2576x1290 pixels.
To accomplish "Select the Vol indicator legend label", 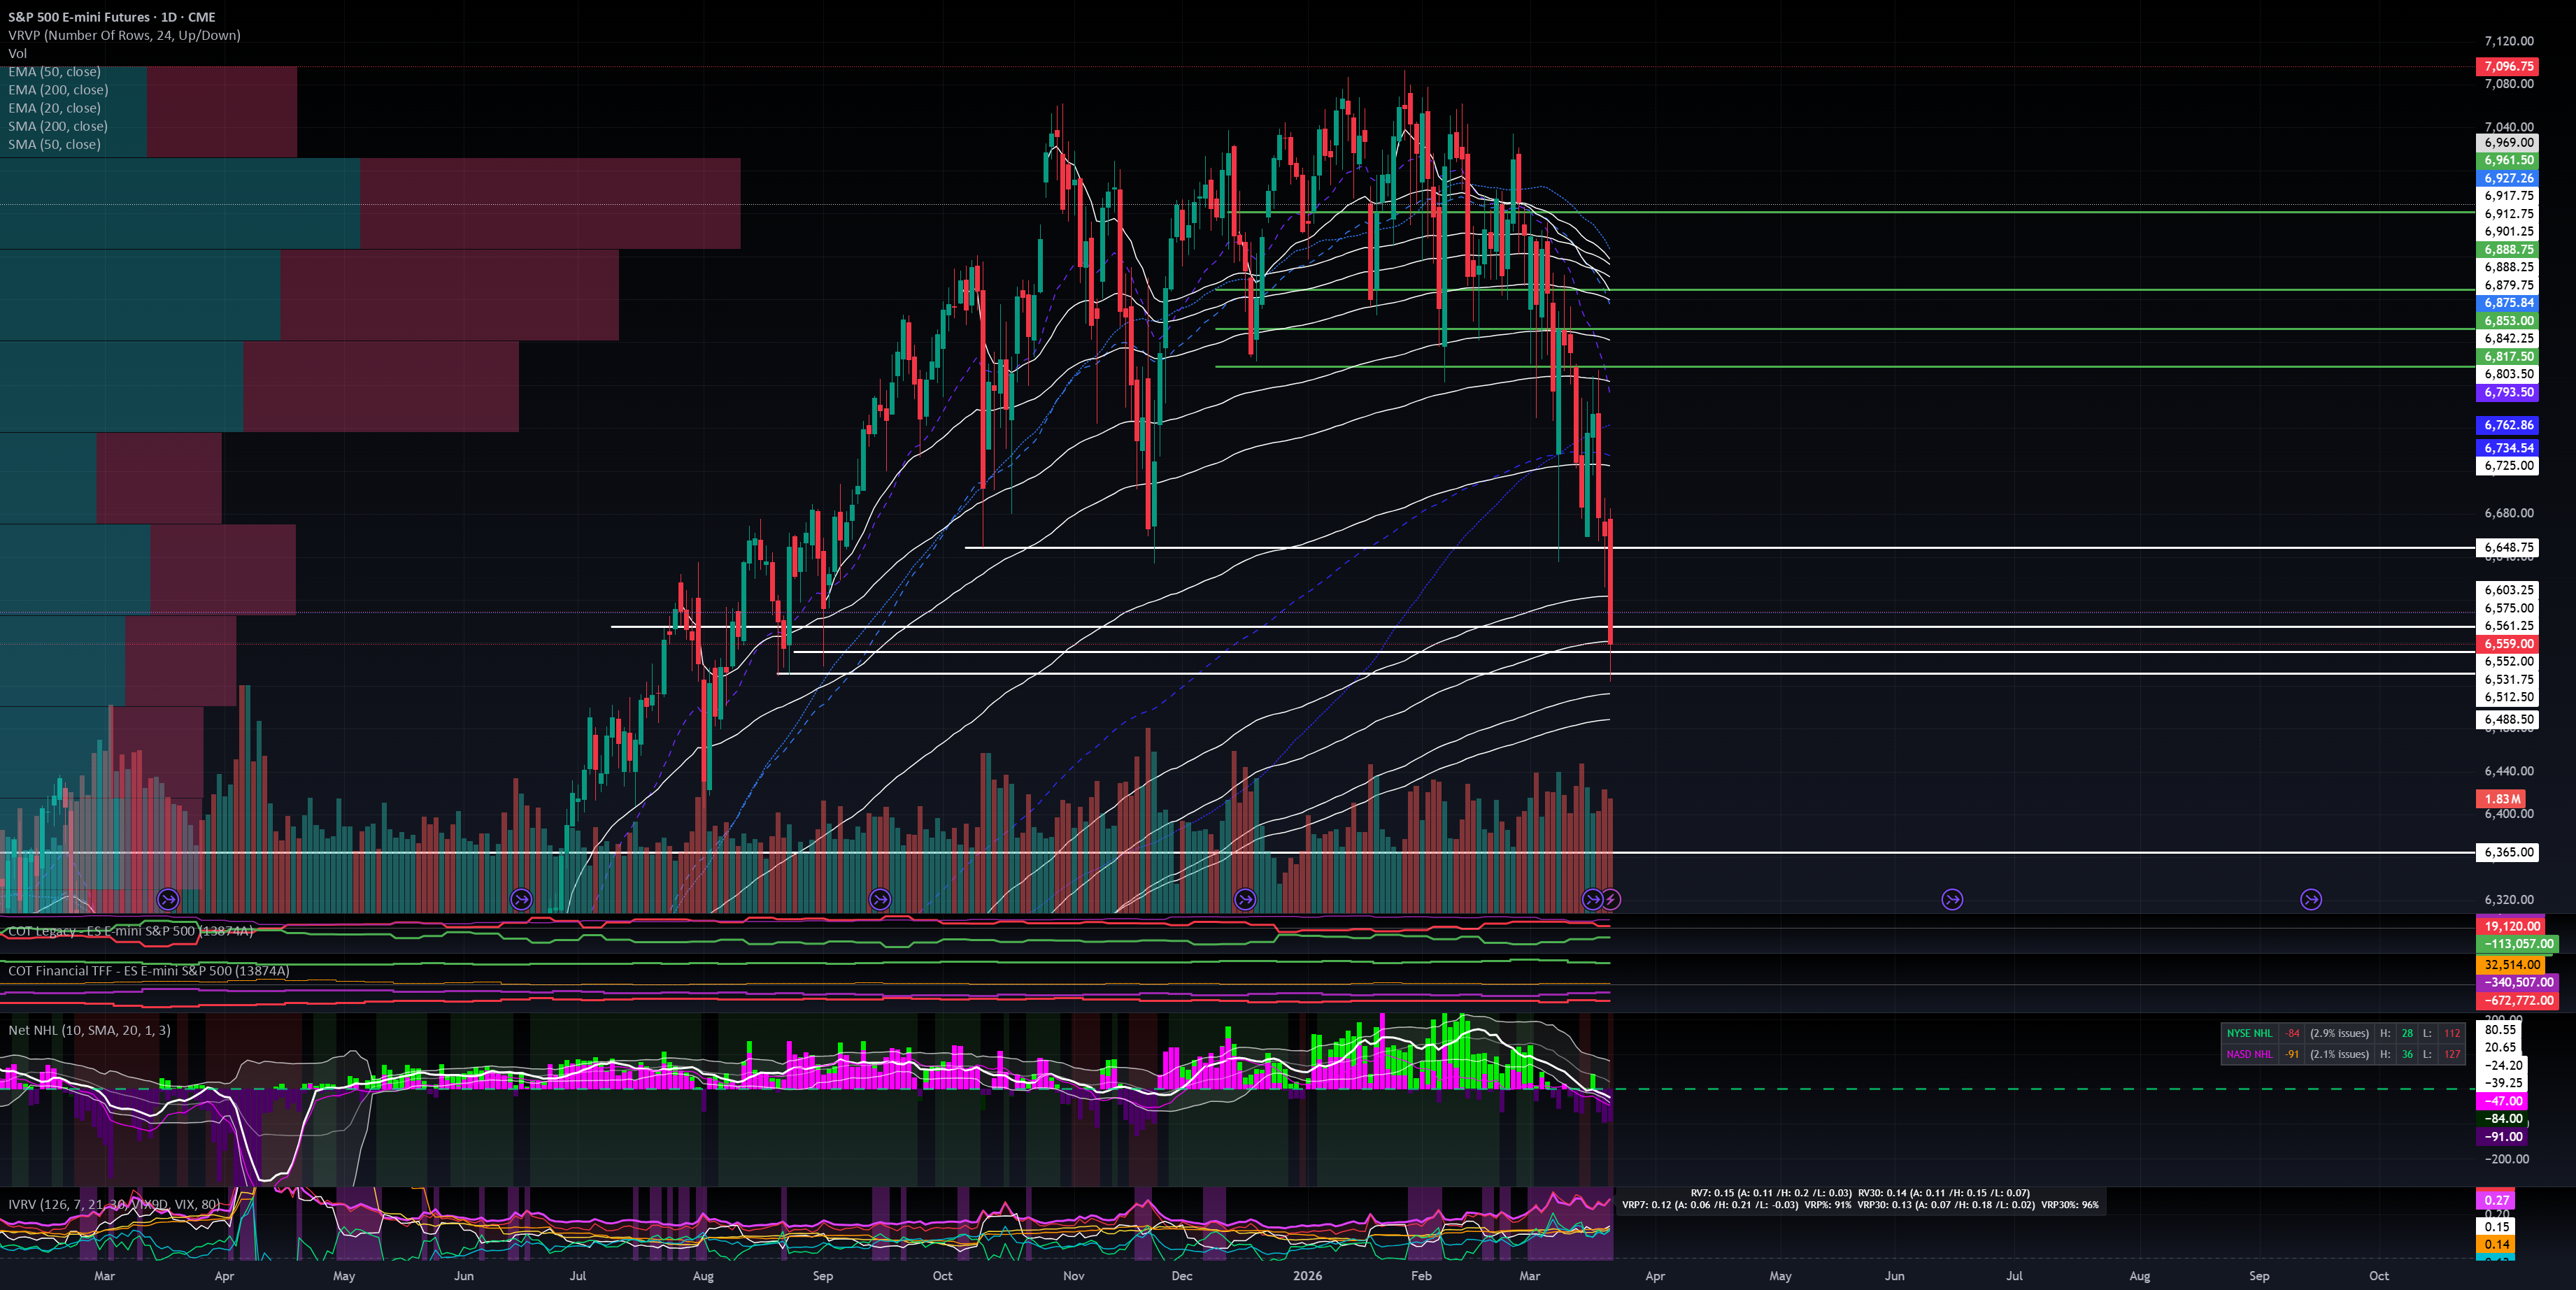I will point(18,53).
